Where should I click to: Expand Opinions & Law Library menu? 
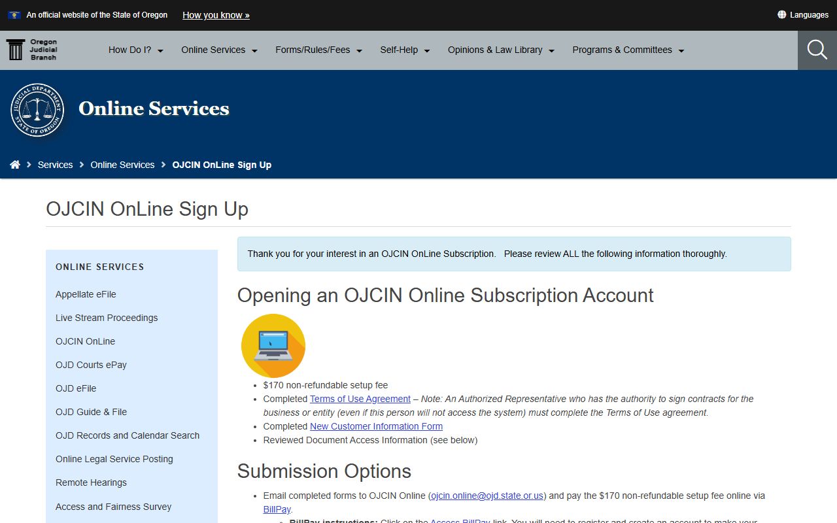click(502, 50)
